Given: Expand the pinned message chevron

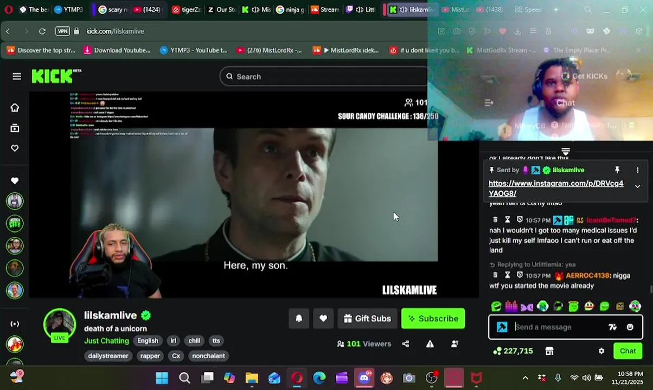Looking at the screenshot, I should pos(638,186).
